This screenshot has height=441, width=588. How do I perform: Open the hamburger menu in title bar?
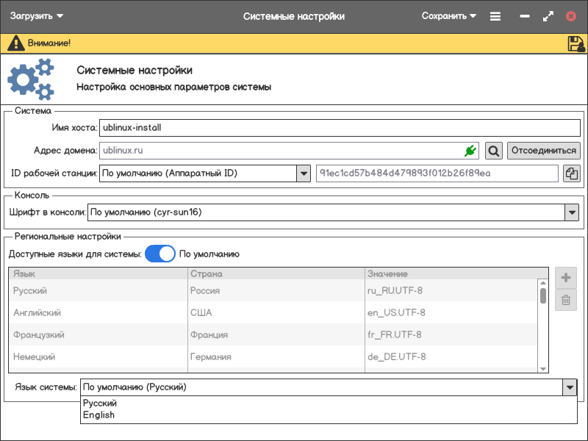point(495,16)
